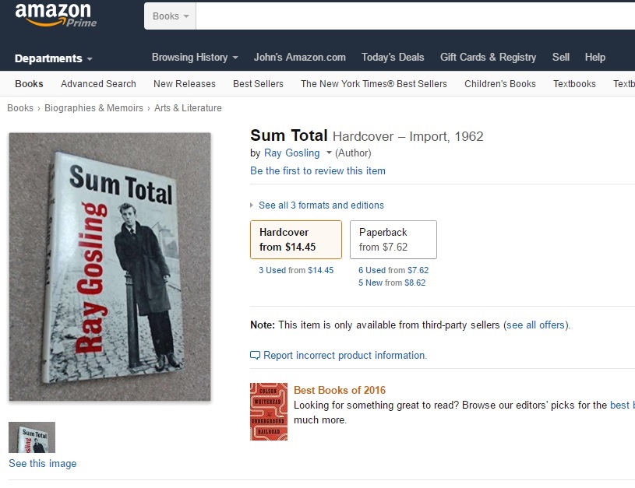Expand See all 3 formats and editions

point(320,205)
